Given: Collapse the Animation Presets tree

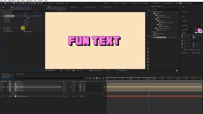Looking at the screenshot, I should pyautogui.click(x=151, y=11).
